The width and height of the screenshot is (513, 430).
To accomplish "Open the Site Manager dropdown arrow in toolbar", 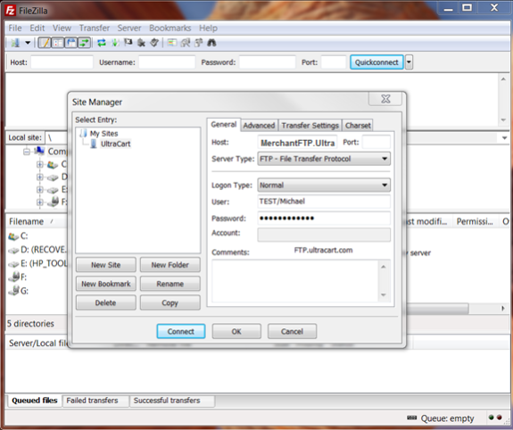I will pos(28,43).
